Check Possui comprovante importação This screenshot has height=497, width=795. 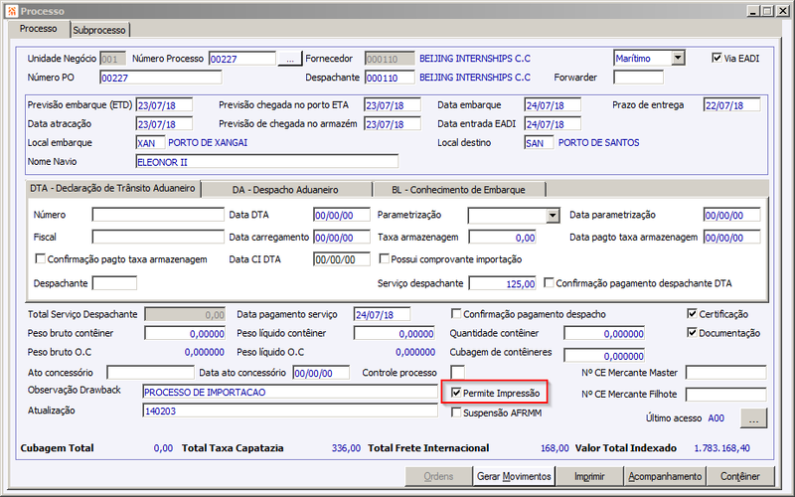(385, 258)
